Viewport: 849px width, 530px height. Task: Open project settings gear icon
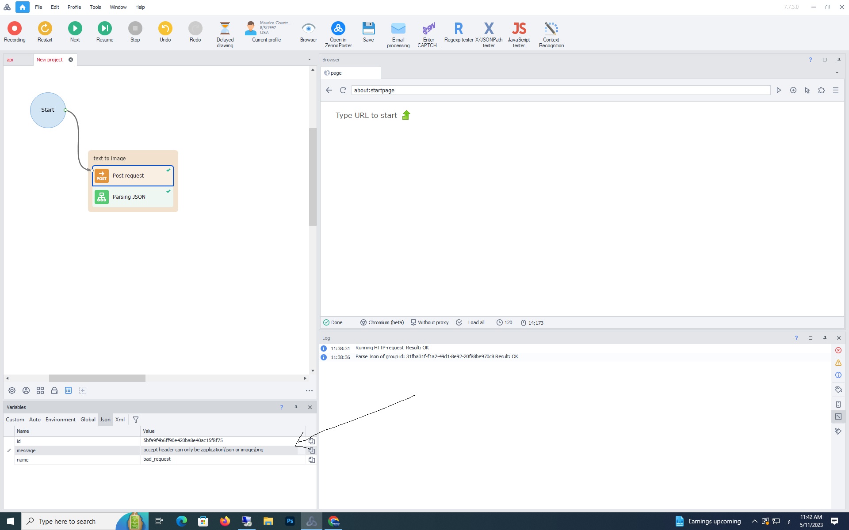tap(12, 390)
